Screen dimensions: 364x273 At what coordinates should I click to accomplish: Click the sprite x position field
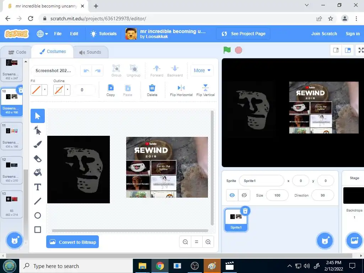pos(301,181)
